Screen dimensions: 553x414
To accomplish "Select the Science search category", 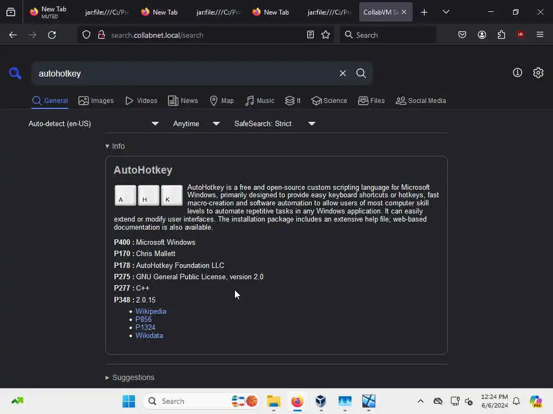I will tap(329, 101).
